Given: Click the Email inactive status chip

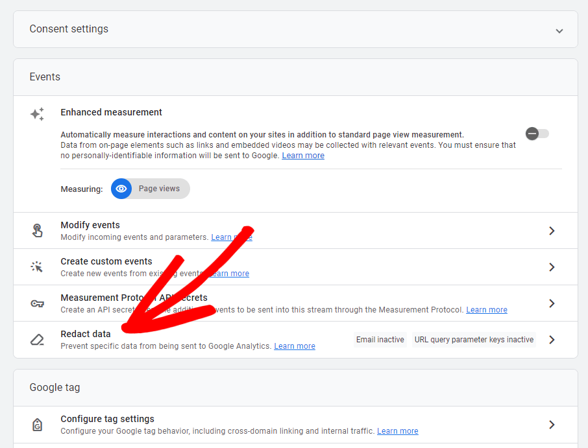Looking at the screenshot, I should 380,339.
